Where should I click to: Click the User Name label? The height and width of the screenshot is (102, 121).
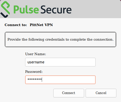pyautogui.click(x=36, y=54)
